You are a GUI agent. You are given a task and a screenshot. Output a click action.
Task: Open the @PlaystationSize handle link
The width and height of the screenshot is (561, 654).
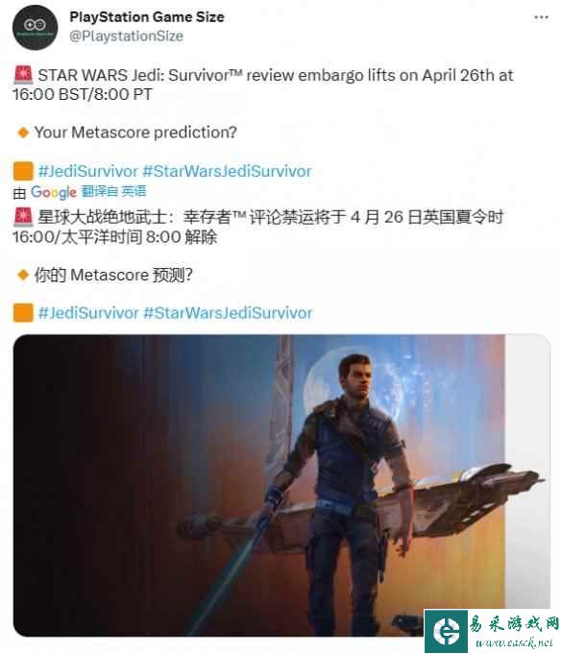coord(127,36)
